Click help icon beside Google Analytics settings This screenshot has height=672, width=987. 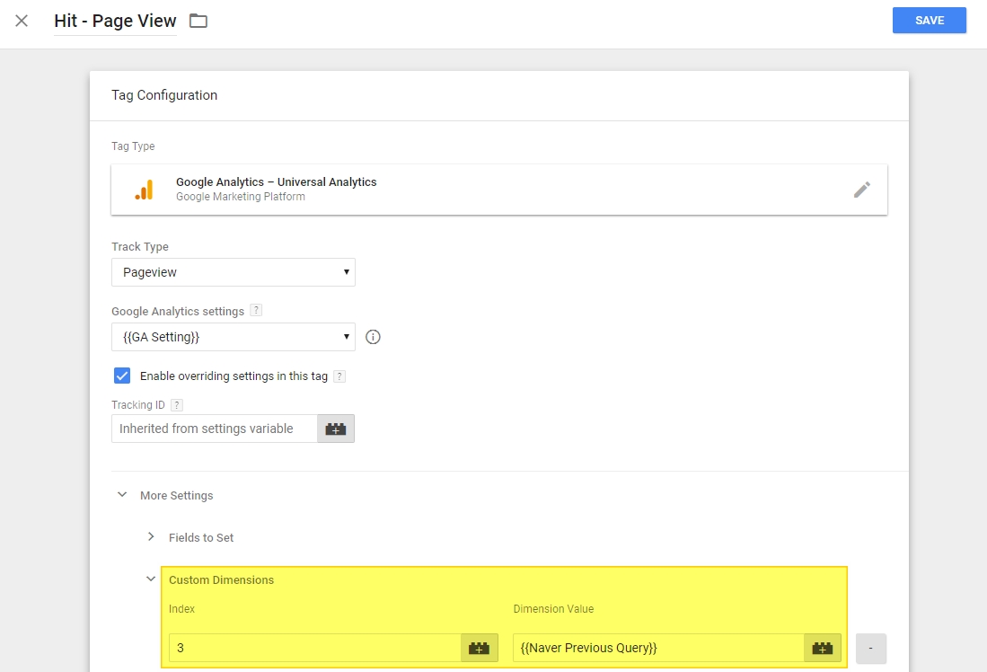click(x=256, y=310)
